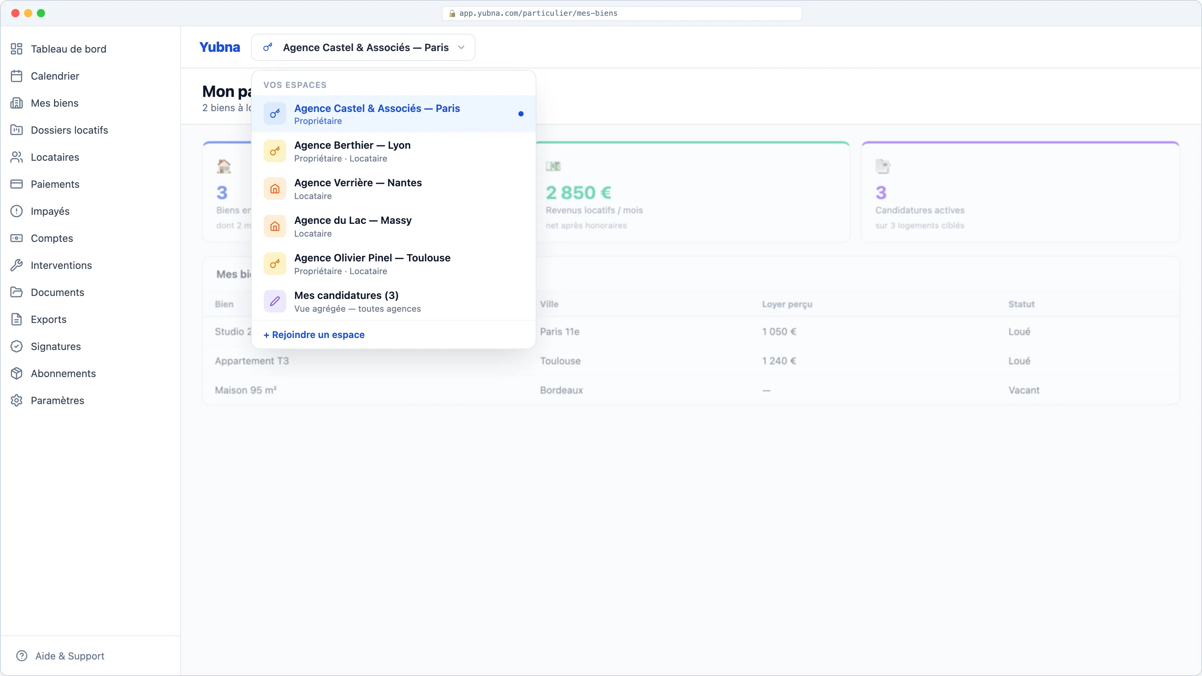This screenshot has height=676, width=1202.
Task: Click the Vacant status cell
Action: (1024, 391)
